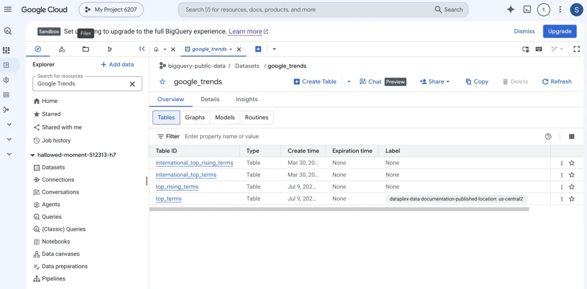
Task: Click the Refresh button
Action: pos(557,82)
